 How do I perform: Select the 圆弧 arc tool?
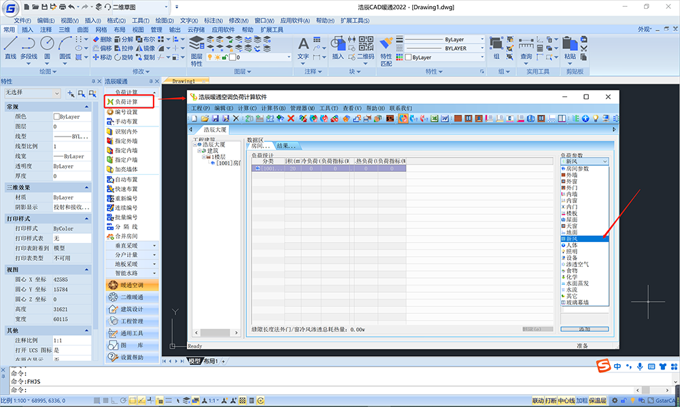tap(65, 48)
